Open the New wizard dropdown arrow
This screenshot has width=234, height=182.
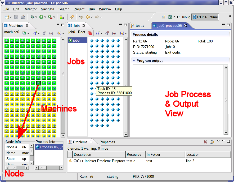point(11,17)
